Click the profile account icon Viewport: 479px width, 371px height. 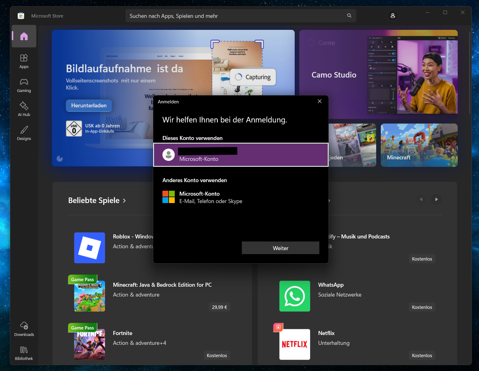[393, 16]
